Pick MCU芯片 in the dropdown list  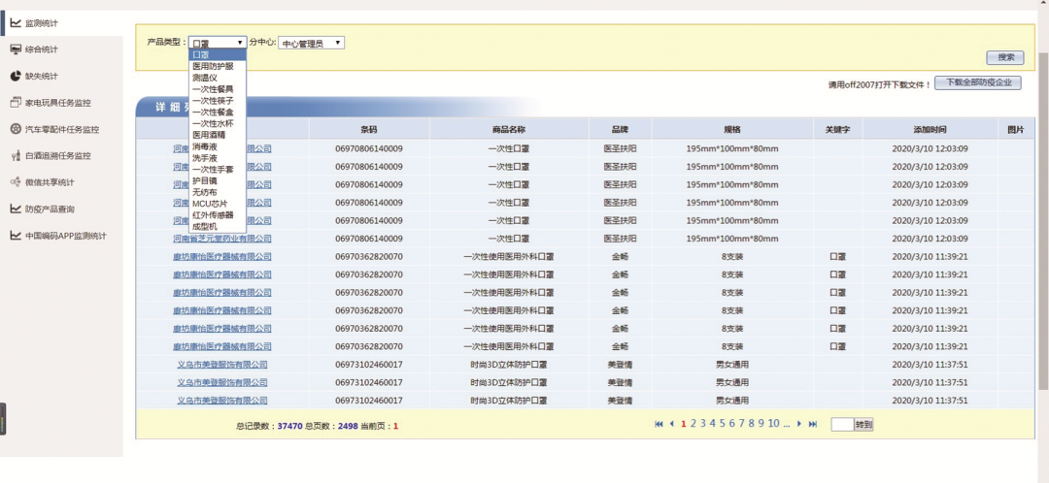(218, 203)
